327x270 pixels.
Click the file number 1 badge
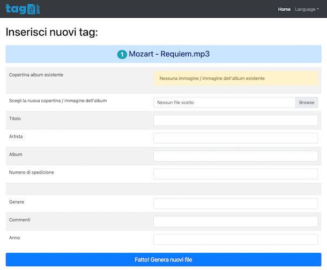[x=122, y=55]
